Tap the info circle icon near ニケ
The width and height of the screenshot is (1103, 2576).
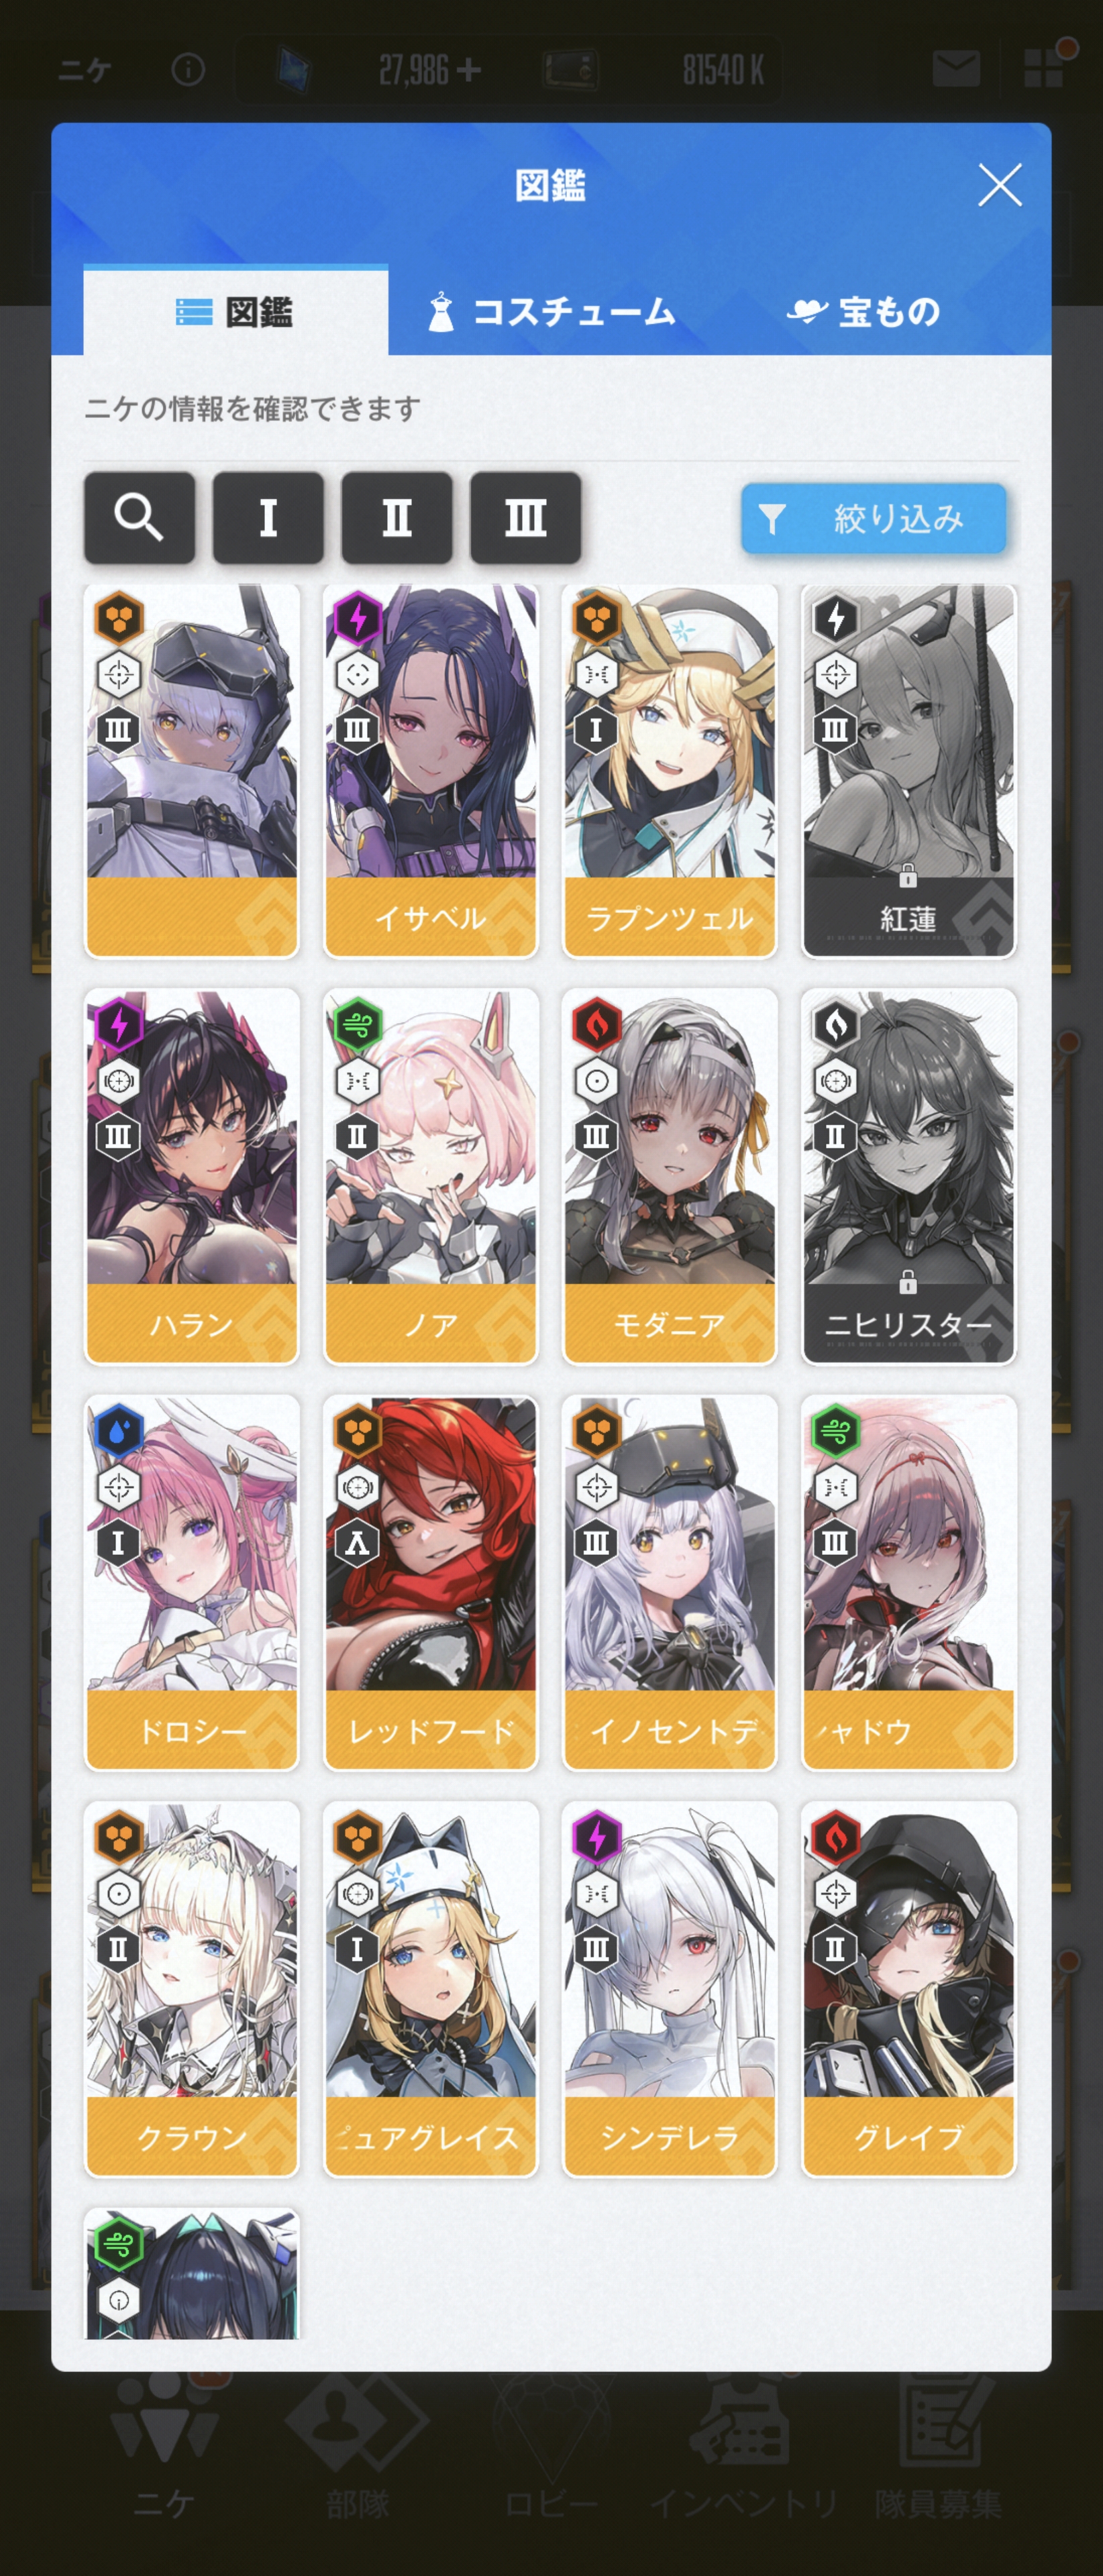pyautogui.click(x=188, y=69)
